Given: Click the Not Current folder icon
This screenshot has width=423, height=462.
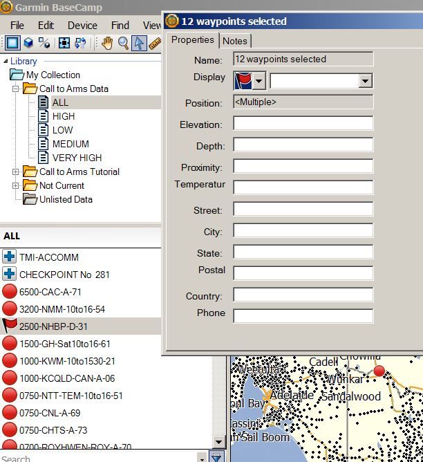Looking at the screenshot, I should [x=30, y=185].
